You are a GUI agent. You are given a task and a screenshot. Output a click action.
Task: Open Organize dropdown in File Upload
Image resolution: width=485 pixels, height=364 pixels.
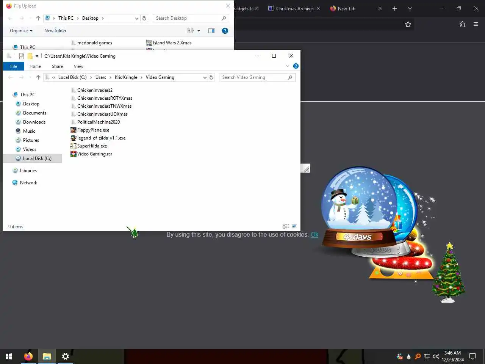tap(21, 31)
